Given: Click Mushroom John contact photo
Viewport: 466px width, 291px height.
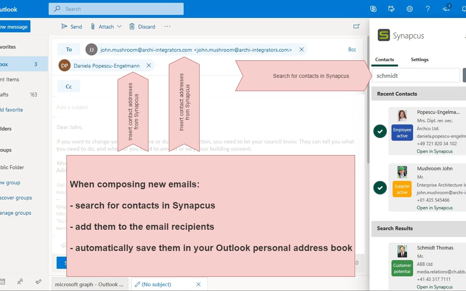Looking at the screenshot, I should pos(402,172).
